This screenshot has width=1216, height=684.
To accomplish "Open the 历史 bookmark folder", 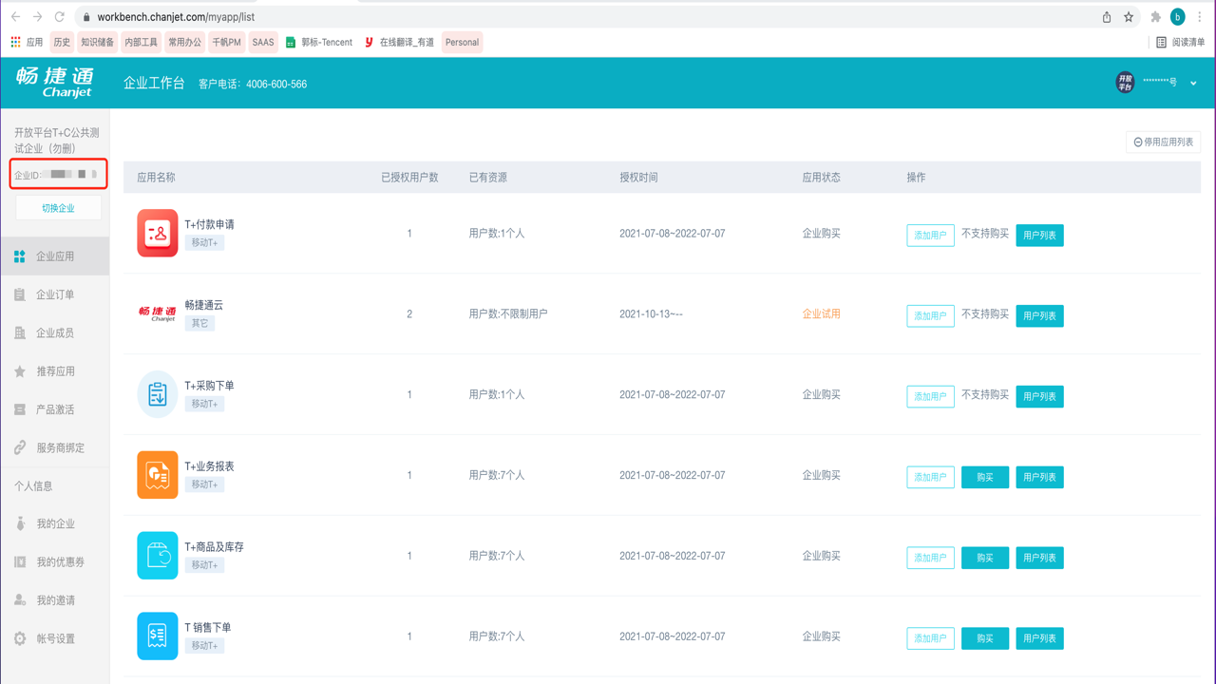I will pyautogui.click(x=62, y=42).
